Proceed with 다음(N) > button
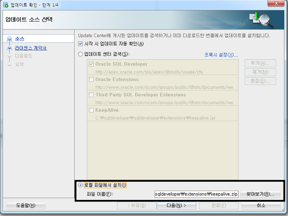 pyautogui.click(x=176, y=206)
